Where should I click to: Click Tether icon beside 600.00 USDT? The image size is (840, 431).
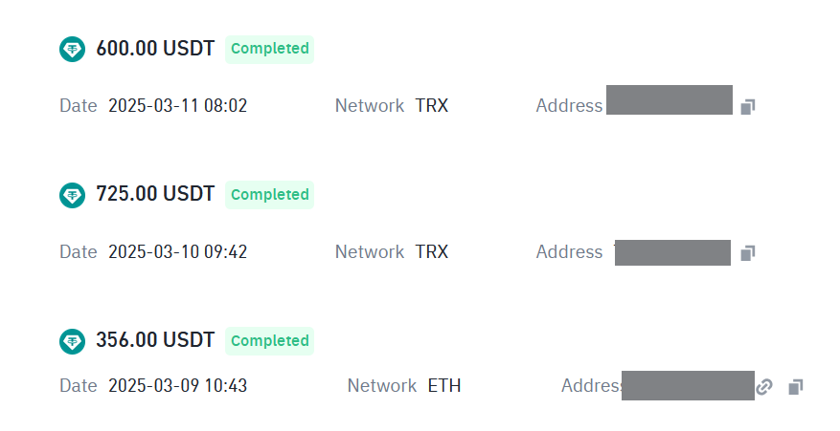[72, 49]
